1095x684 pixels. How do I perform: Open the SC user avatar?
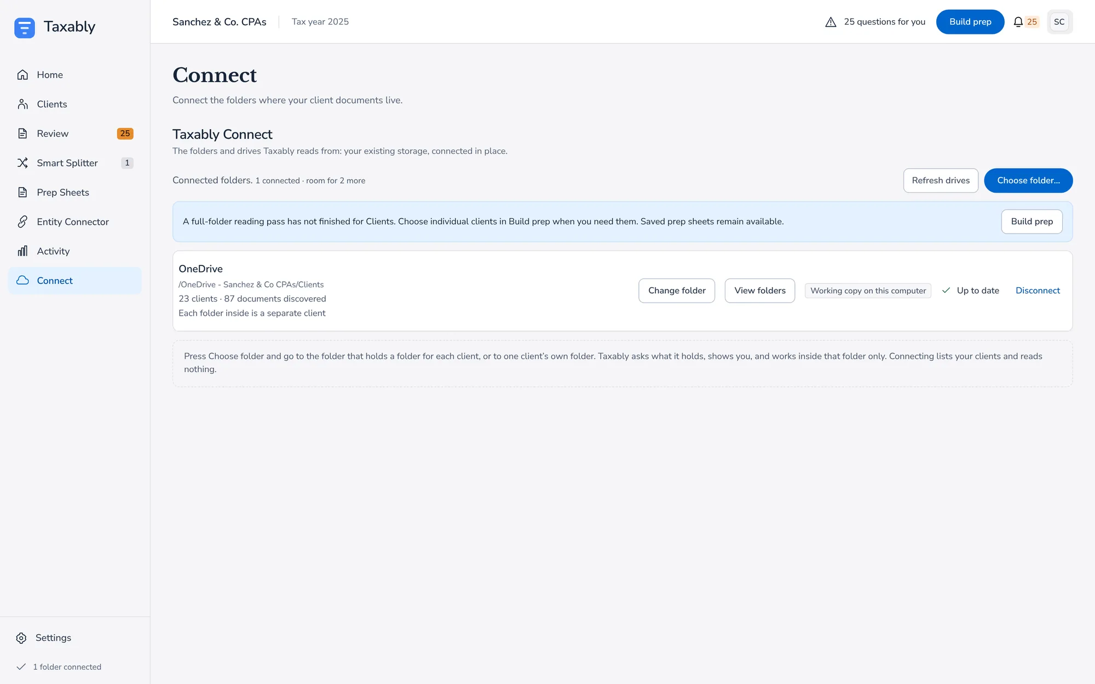(x=1059, y=22)
